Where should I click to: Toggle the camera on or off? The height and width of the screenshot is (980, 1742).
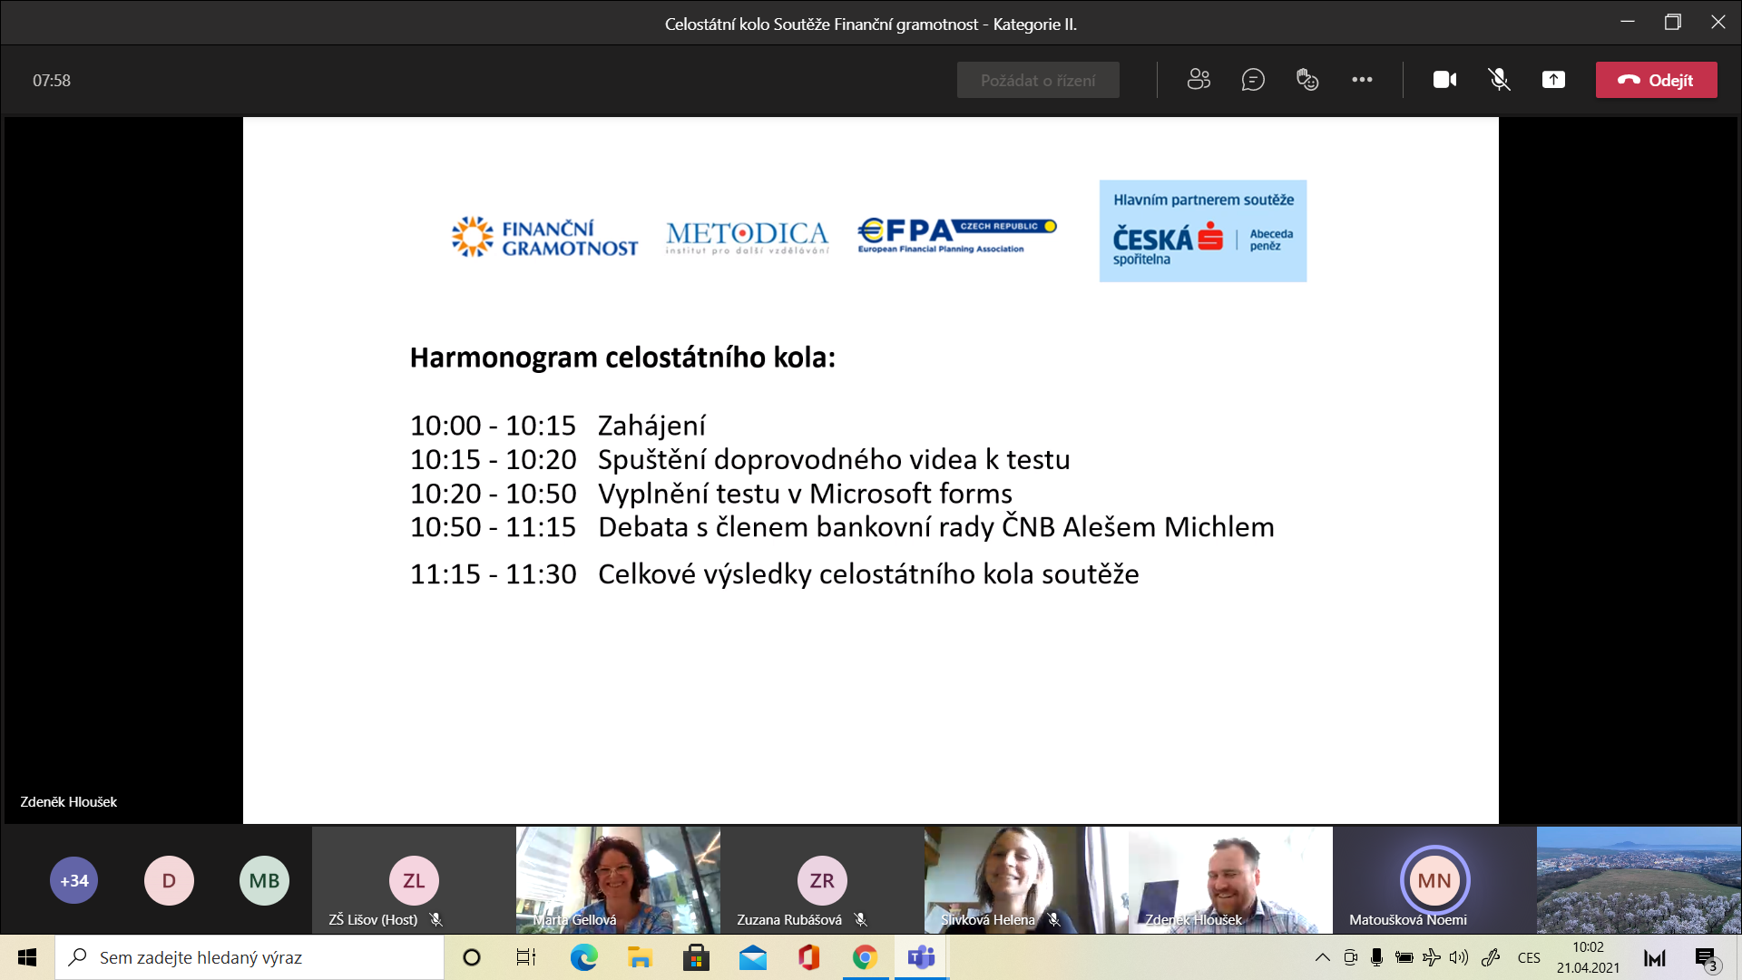(x=1444, y=80)
